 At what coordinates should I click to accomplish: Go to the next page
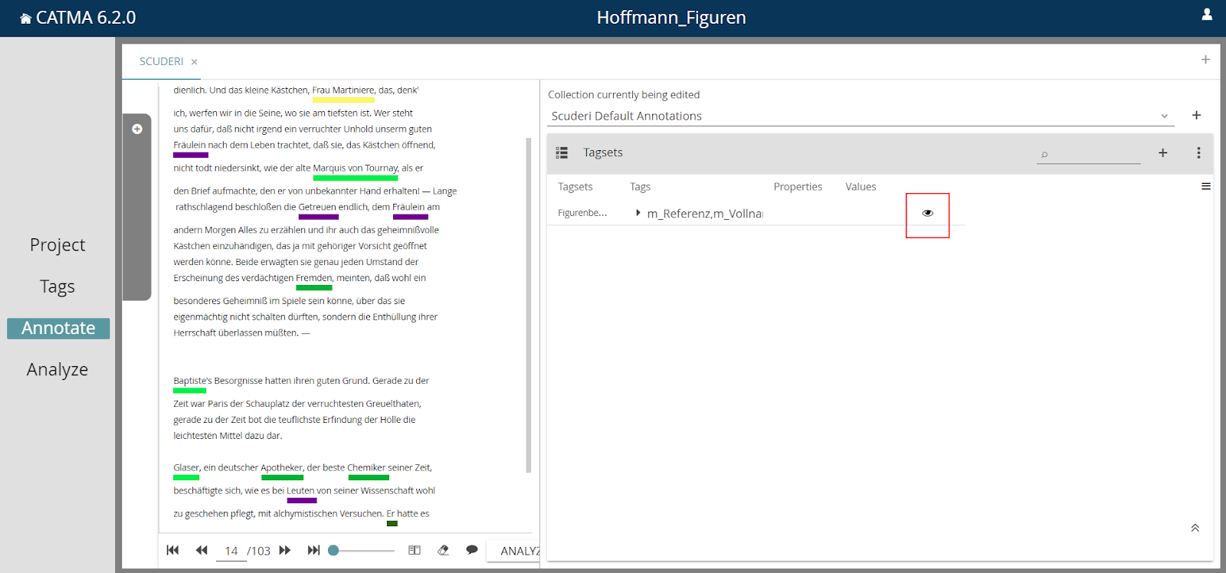(x=285, y=550)
